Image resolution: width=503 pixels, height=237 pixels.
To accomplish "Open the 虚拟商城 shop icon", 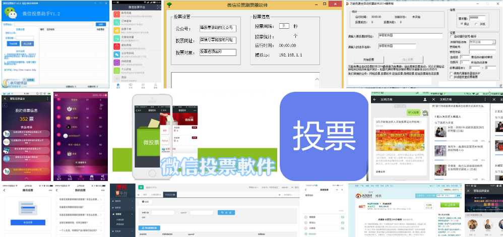I will (x=117, y=47).
